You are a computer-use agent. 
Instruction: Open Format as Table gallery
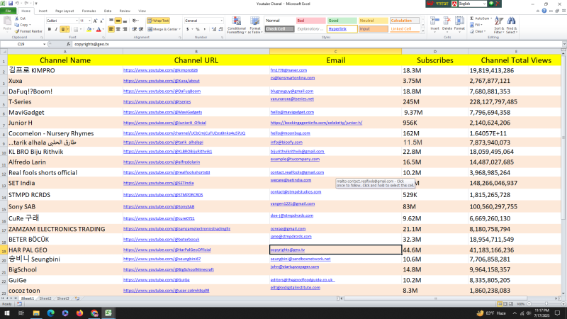255,25
